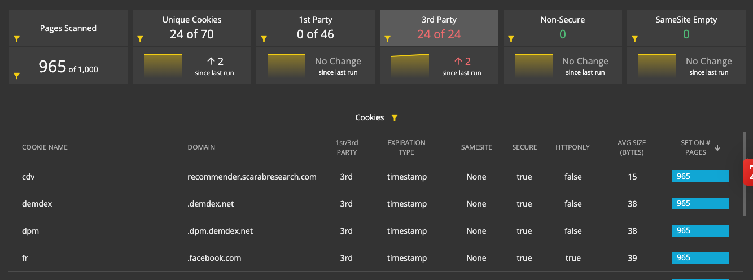Screen dimensions: 753x280
Task: Sort table by Cookie Name column
Action: (x=45, y=147)
